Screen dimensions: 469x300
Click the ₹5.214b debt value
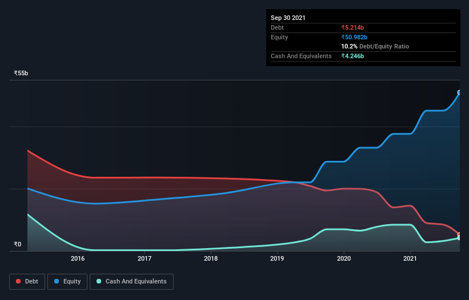tap(352, 27)
